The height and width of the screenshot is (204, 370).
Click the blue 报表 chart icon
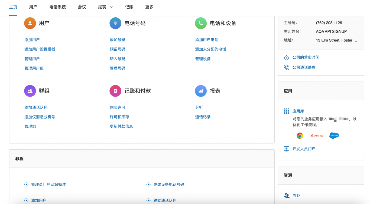coord(201,91)
